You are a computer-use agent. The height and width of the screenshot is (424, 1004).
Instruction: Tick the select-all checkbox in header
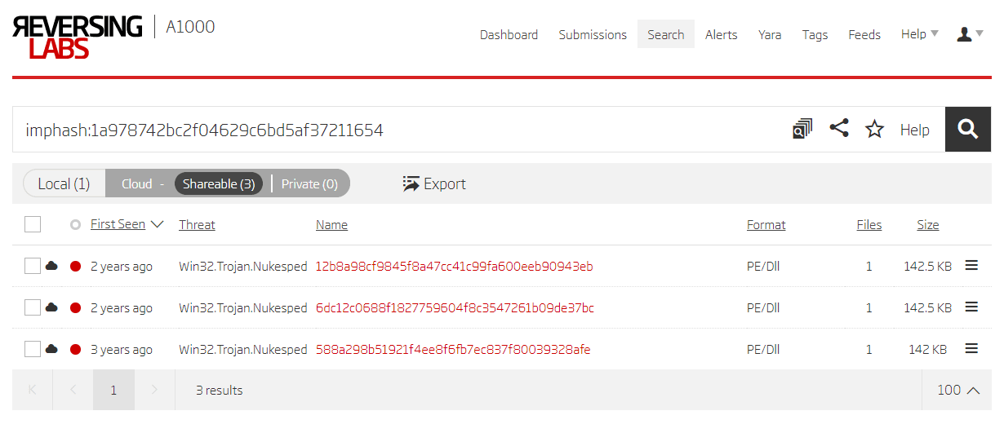33,224
